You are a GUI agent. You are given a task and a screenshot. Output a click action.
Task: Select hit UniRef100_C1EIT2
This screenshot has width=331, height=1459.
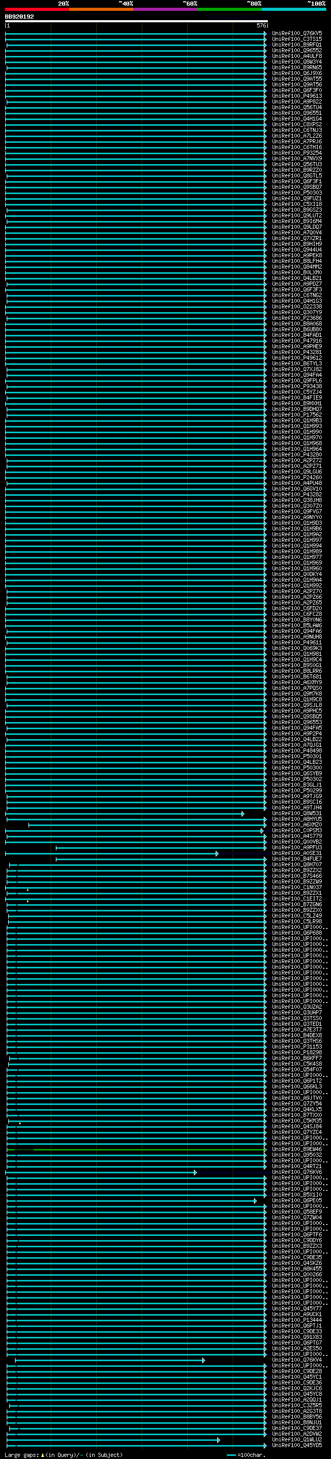click(297, 898)
